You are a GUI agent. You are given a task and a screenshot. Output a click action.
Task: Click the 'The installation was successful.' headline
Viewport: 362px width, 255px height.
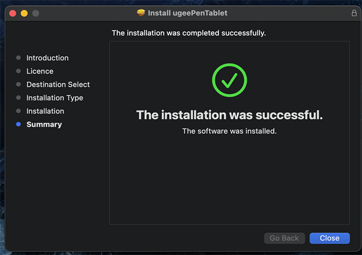229,115
